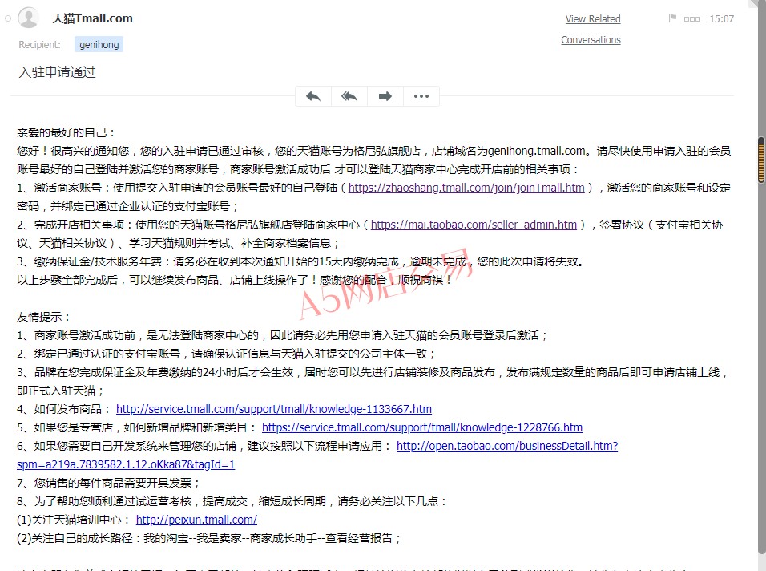Image resolution: width=766 pixels, height=571 pixels.
Task: Click the Reply All double-arrow icon
Action: point(349,96)
